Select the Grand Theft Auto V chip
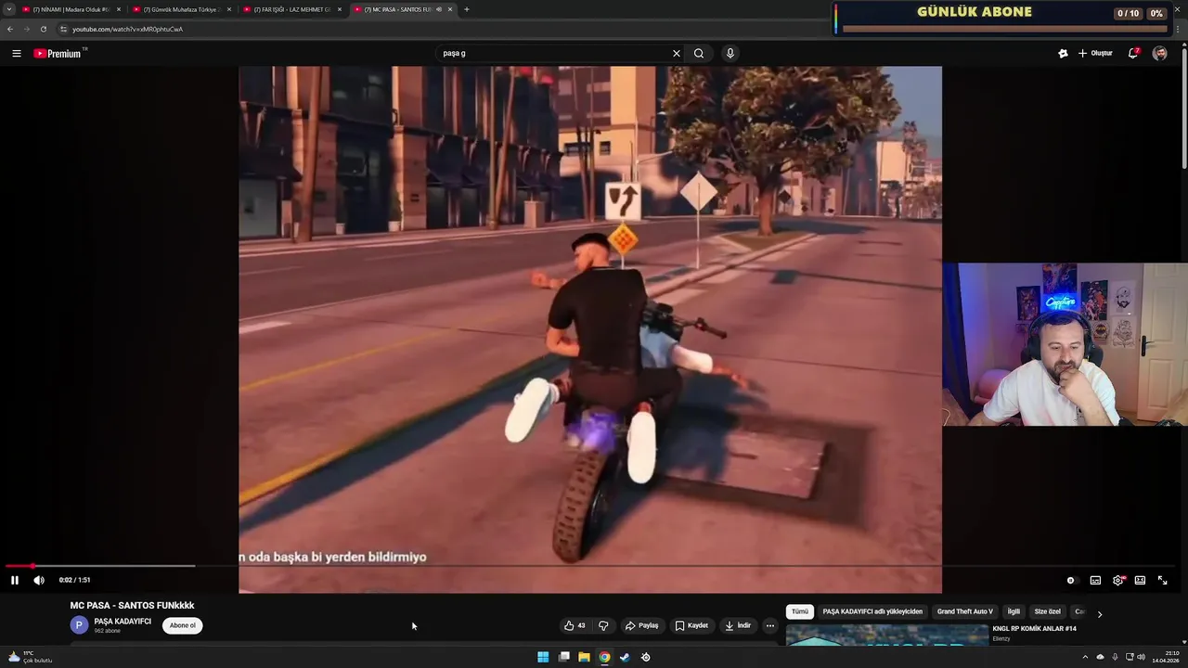 click(x=964, y=612)
